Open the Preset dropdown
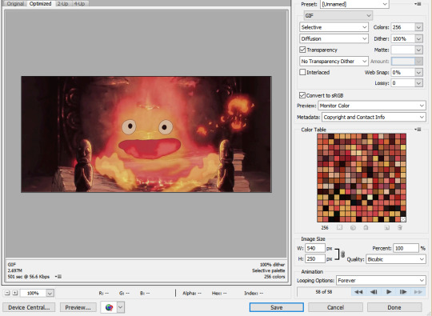Screen dimensions: 432x316 (354, 4)
